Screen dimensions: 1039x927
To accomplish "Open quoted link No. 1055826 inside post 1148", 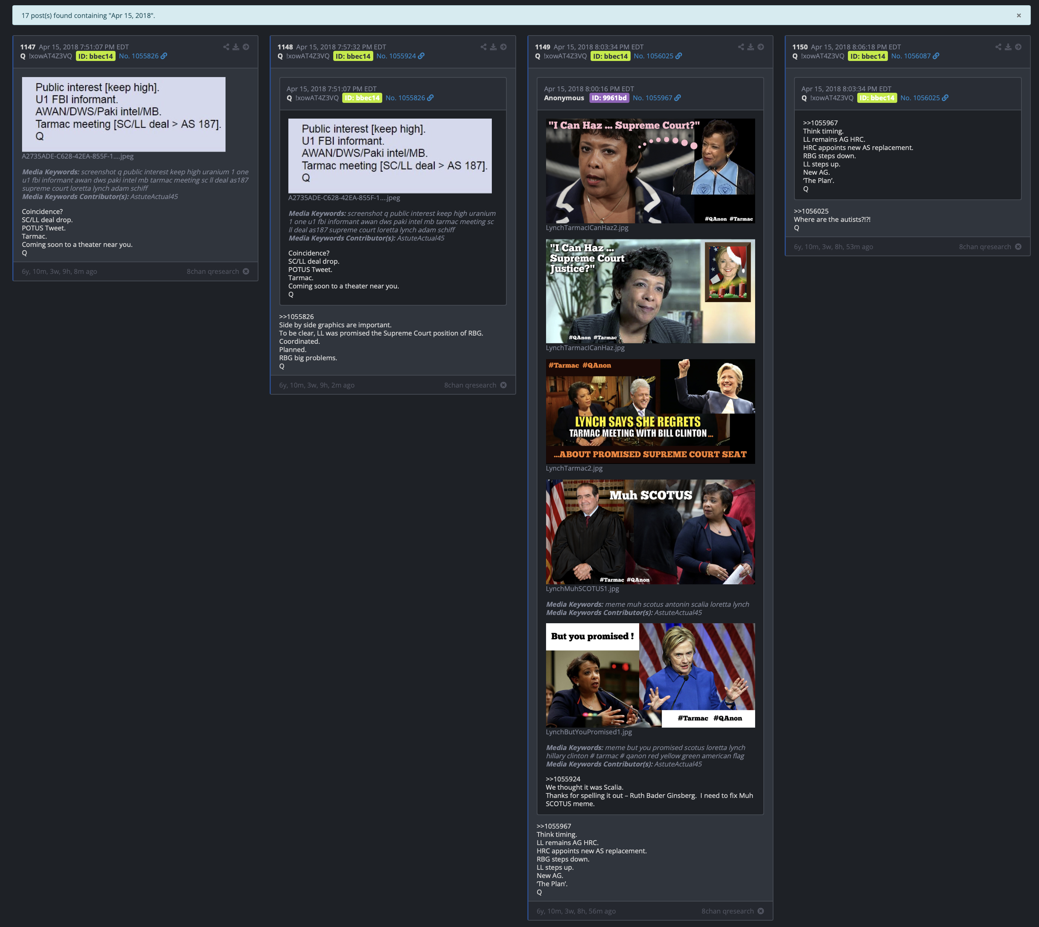I will point(405,98).
